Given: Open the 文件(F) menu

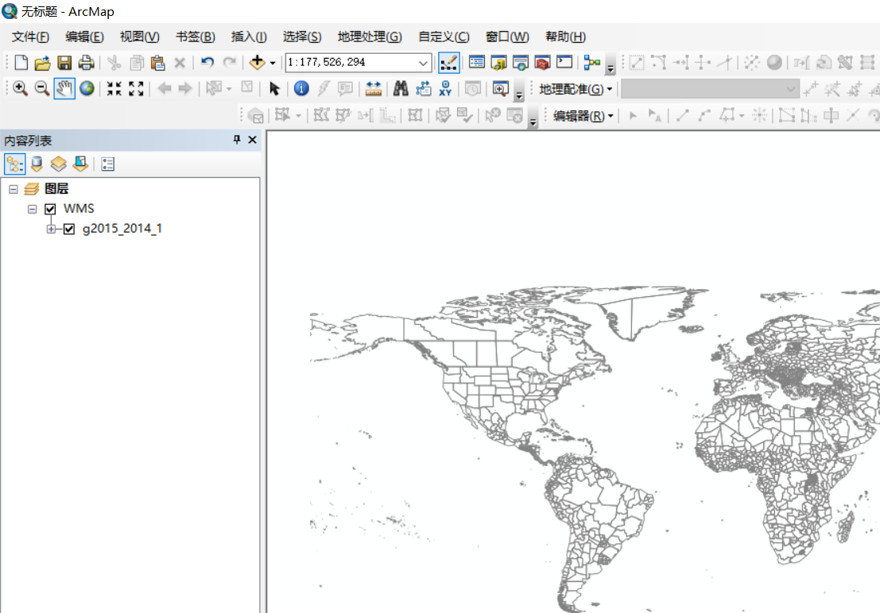Looking at the screenshot, I should tap(30, 37).
